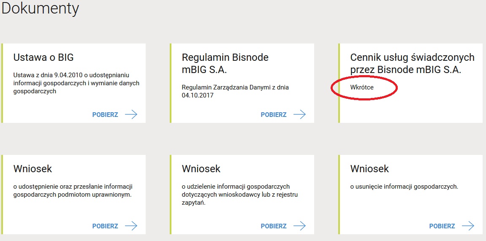Click arrow icon in the 'o udostępnienie' Wniosek card
Image resolution: width=486 pixels, height=241 pixels.
131,226
